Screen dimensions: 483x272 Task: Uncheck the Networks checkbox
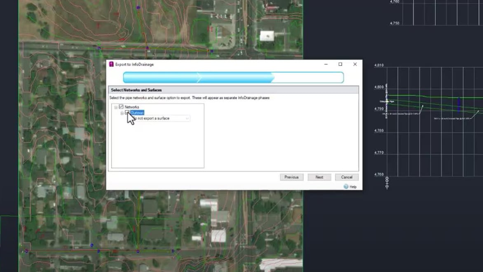click(x=121, y=106)
